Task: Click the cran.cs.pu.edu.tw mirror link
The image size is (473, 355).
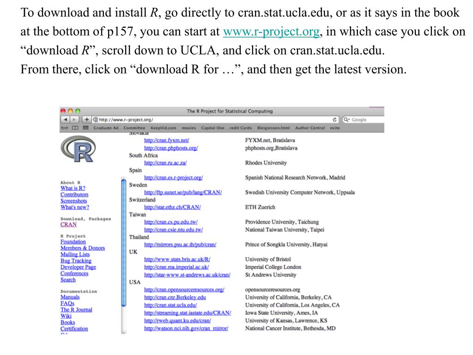Action: point(171,222)
